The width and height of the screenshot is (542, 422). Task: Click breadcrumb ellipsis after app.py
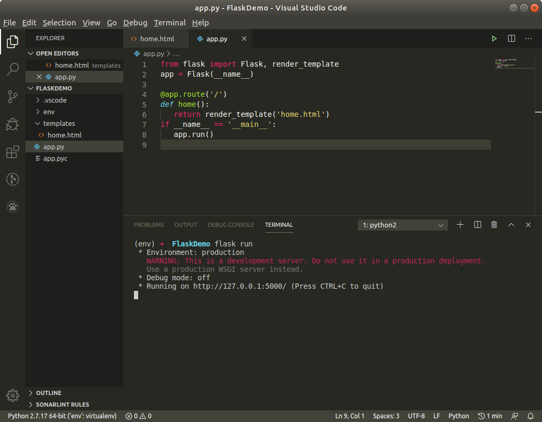click(x=176, y=54)
